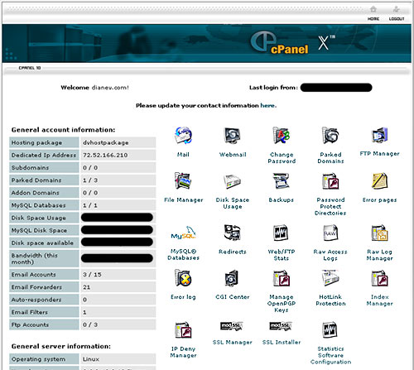The width and height of the screenshot is (414, 370).
Task: Open the Disk Space Usage icon
Action: tap(233, 181)
